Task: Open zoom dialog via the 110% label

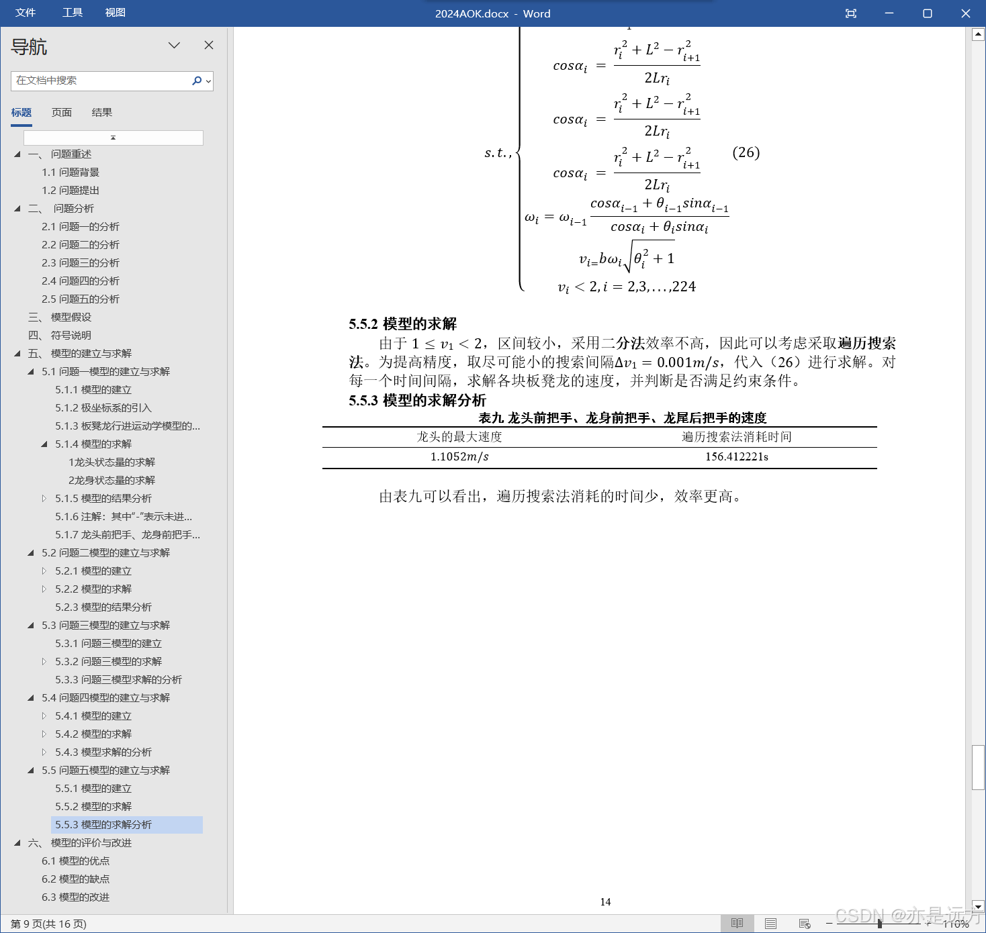Action: pos(956,924)
